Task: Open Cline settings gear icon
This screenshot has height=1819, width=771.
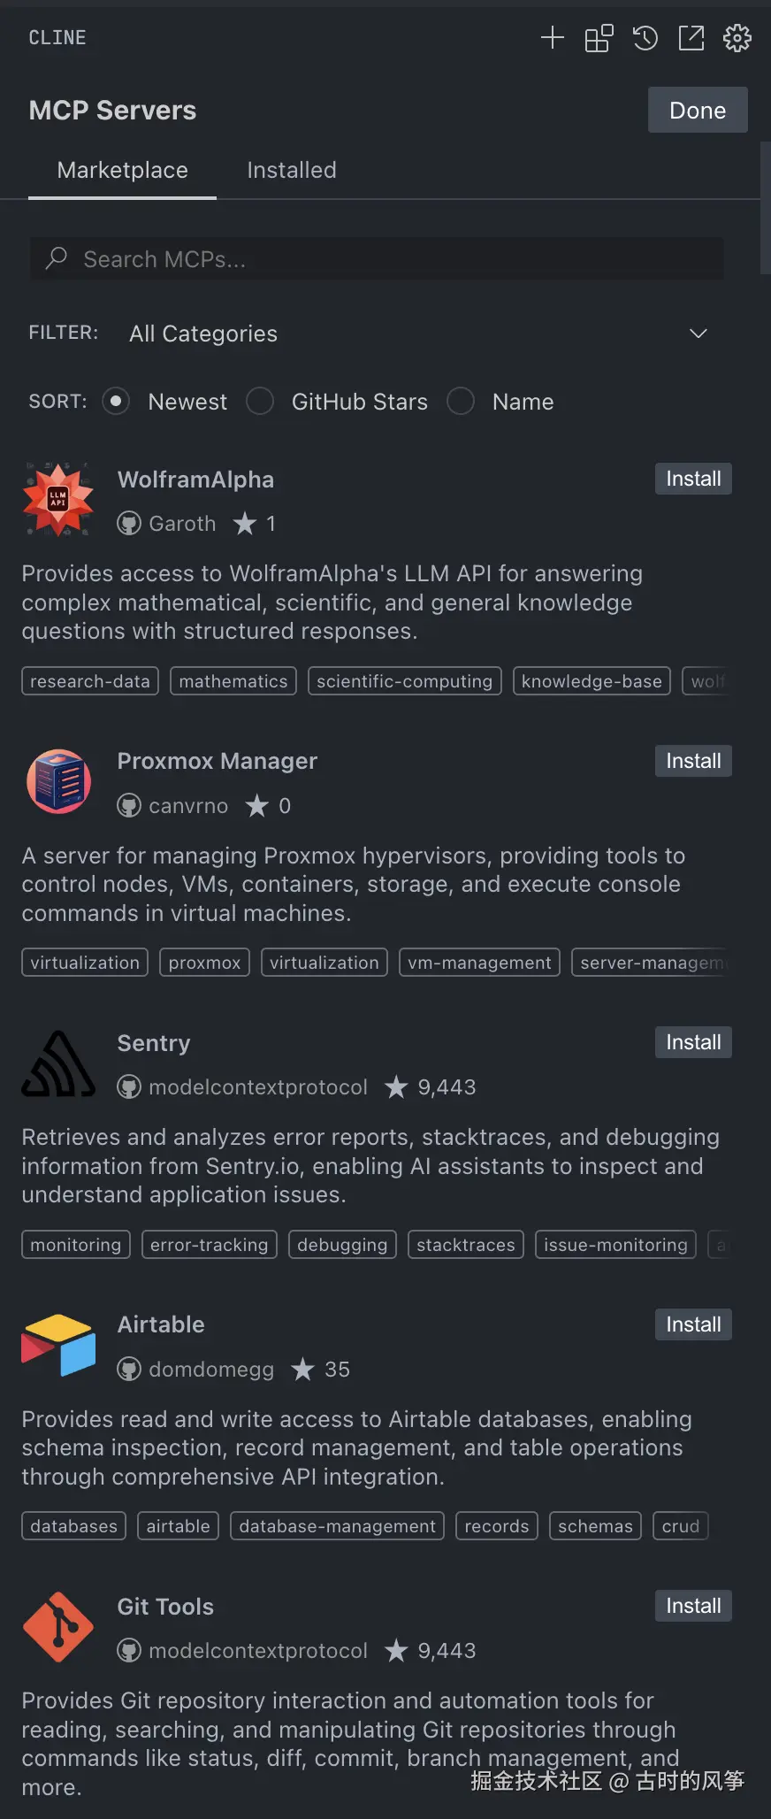Action: click(x=737, y=38)
